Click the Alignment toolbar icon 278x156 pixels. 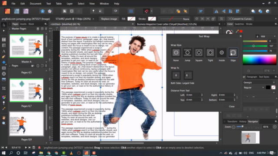coord(201,11)
